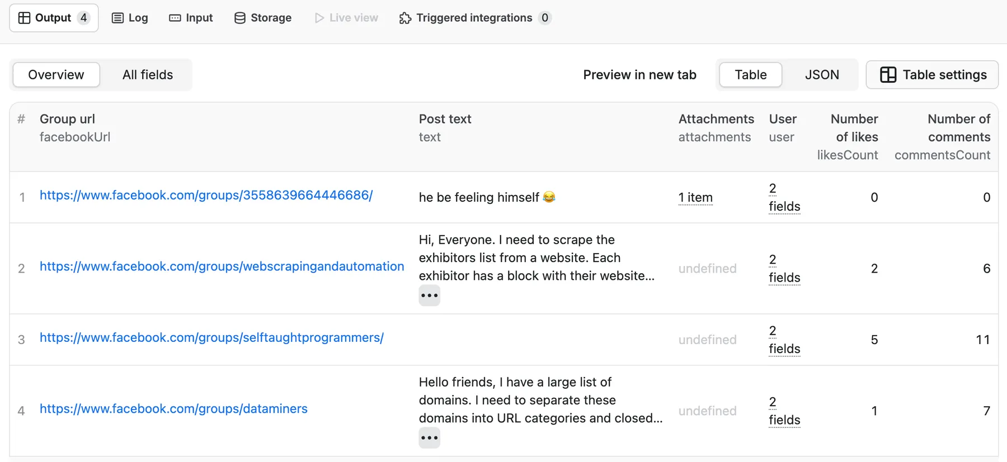1007x462 pixels.
Task: Click the Live view play icon
Action: (x=319, y=18)
